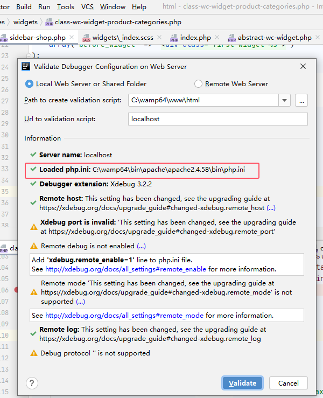The image size is (323, 398).
Task: Click the Remote host checkmark icon
Action: (x=33, y=203)
